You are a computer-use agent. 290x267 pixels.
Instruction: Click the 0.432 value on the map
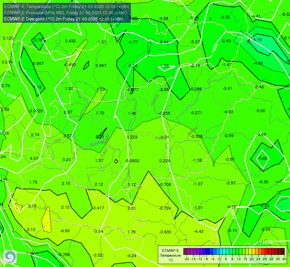pyautogui.click(x=71, y=41)
